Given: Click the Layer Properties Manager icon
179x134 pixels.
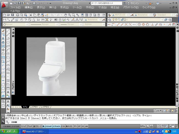Looking at the screenshot, I should (109, 20).
